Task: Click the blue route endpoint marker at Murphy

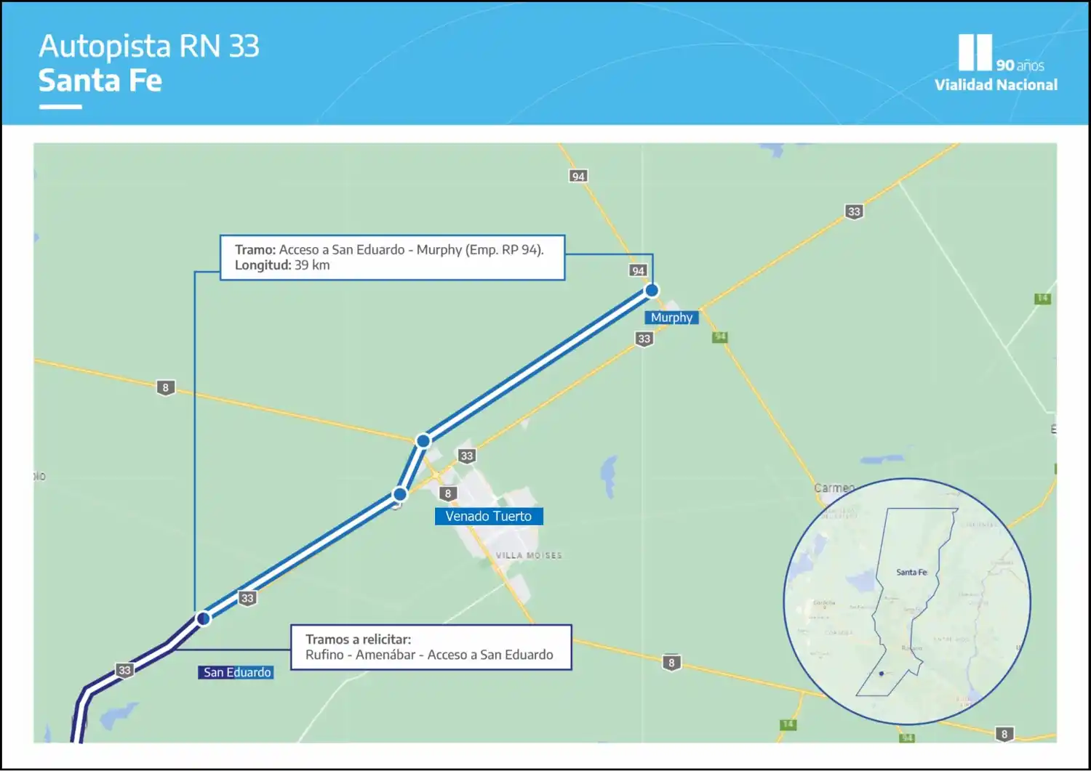Action: coord(652,291)
